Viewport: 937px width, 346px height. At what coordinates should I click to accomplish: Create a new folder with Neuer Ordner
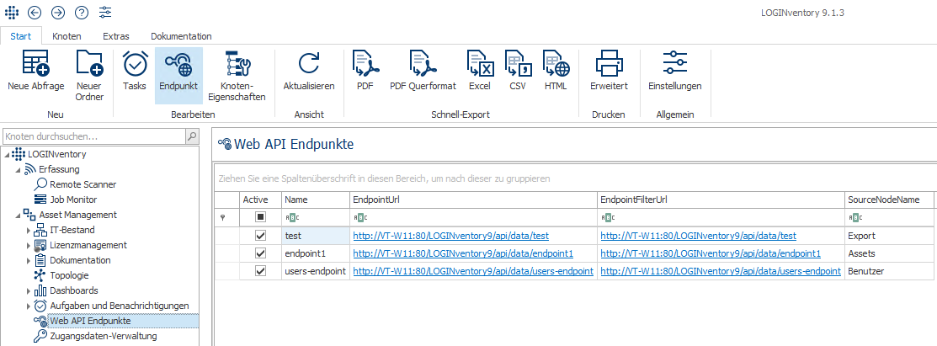89,64
